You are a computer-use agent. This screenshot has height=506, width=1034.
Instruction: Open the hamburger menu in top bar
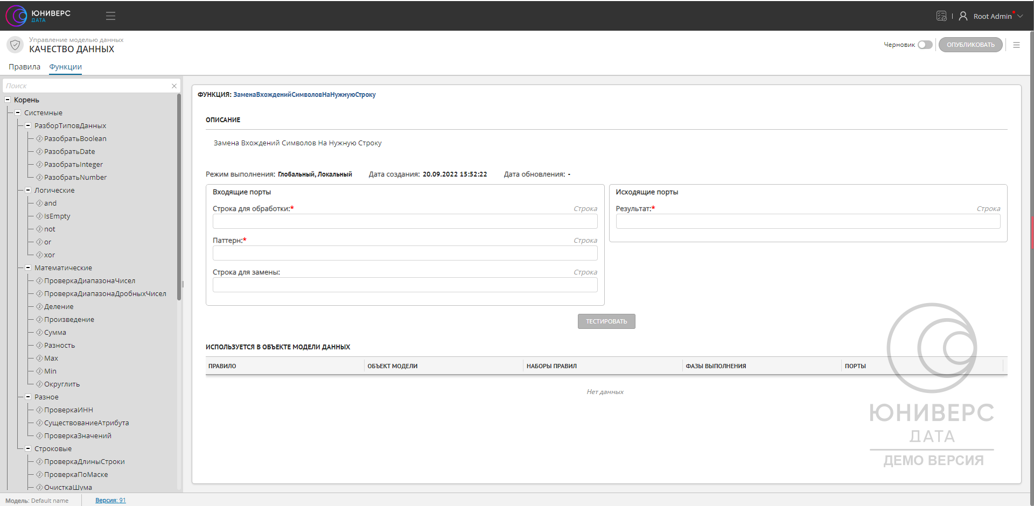(110, 16)
